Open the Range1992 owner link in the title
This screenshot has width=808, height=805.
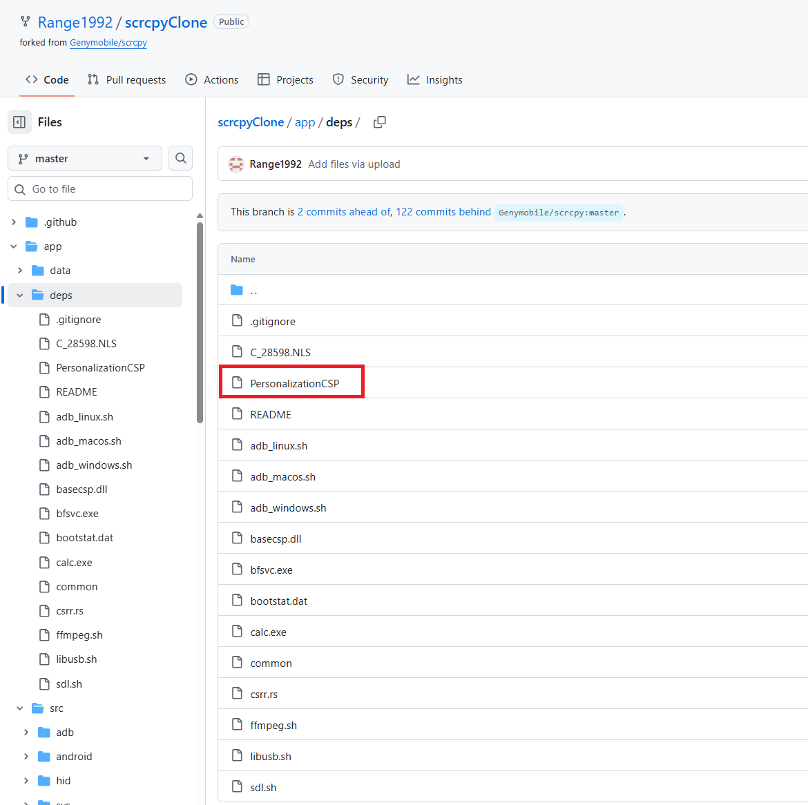point(75,22)
